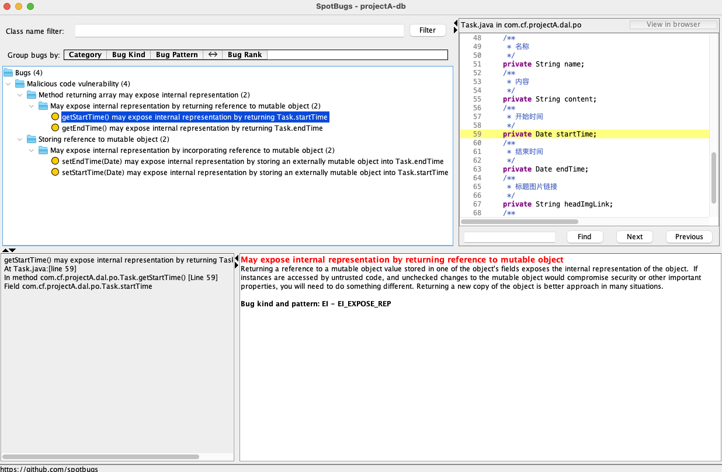Click the Malicious code vulnerability folder icon
The width and height of the screenshot is (722, 472).
20,84
